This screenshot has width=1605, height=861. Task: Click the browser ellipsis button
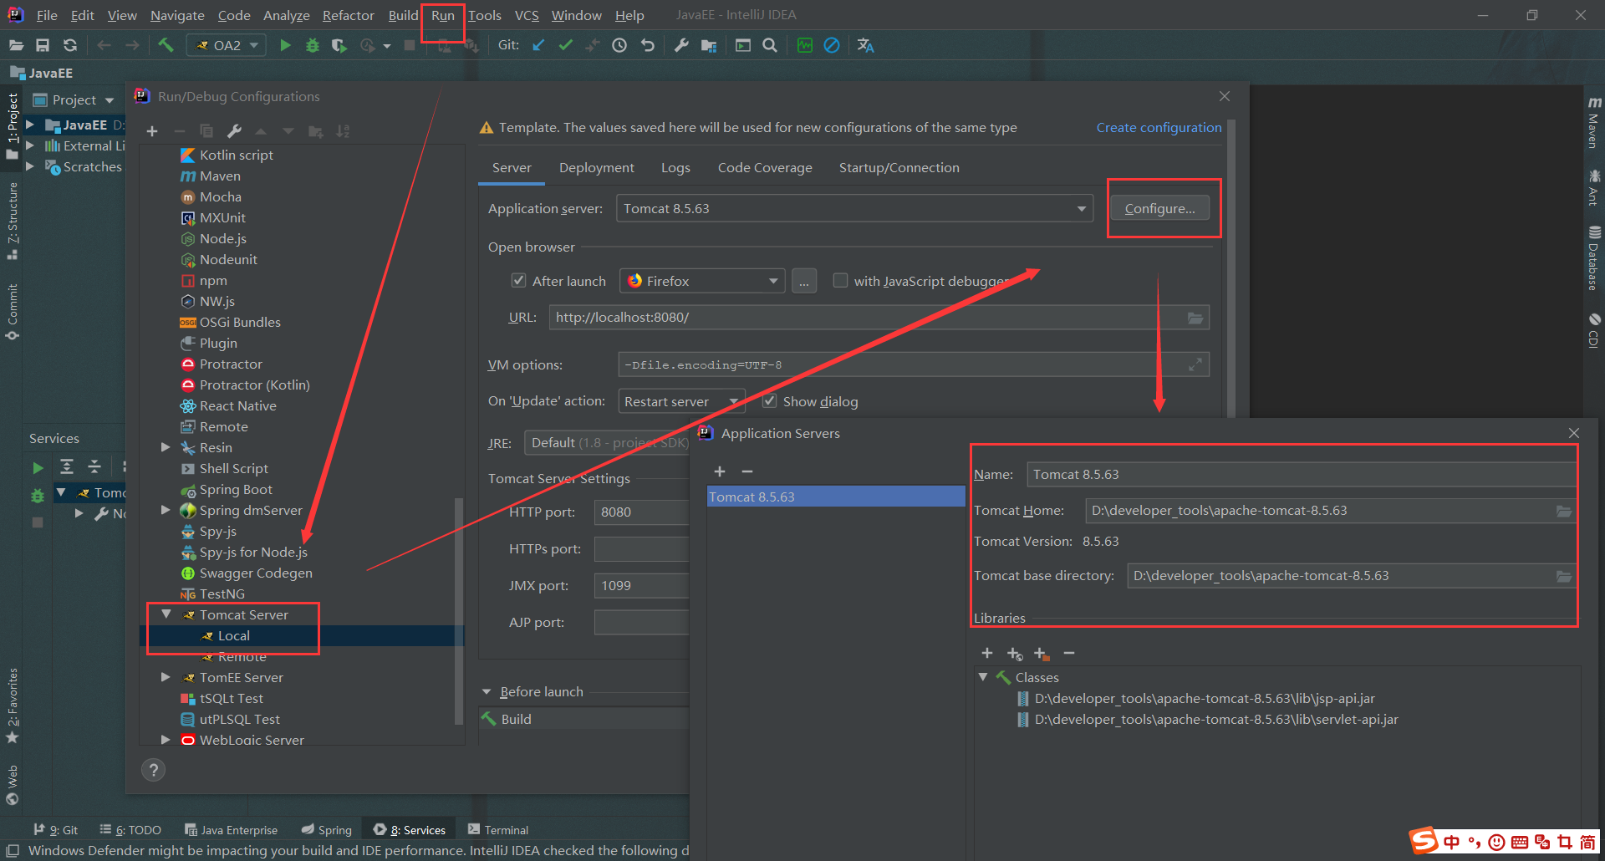803,282
